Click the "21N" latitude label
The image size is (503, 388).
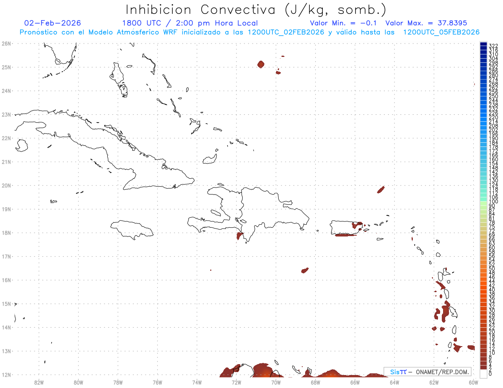coord(6,162)
